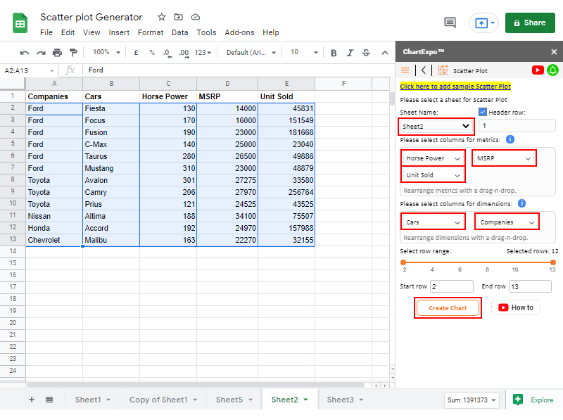This screenshot has width=563, height=420.
Task: Open the font size 10 dropdown
Action: click(304, 52)
